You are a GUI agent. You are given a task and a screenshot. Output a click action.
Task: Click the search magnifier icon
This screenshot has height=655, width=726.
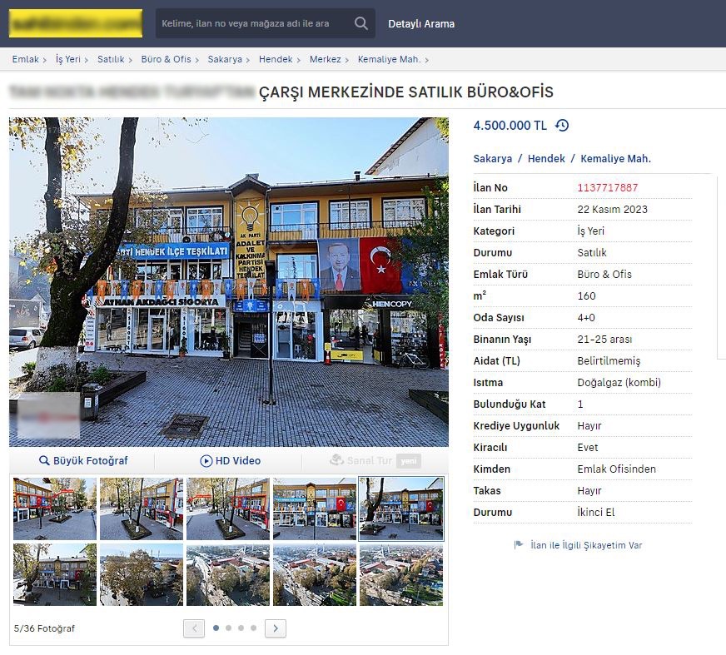point(361,24)
